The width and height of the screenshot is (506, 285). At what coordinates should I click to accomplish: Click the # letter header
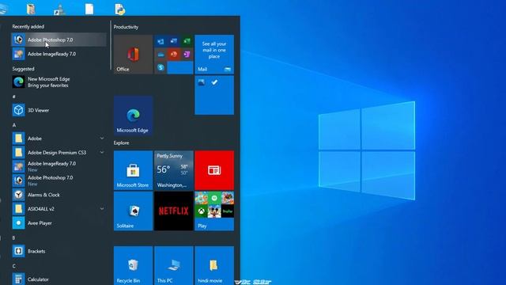(13, 97)
